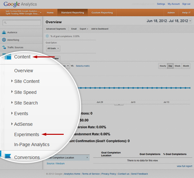Select Audience in the sidebar
Viewport: 194px width, 178px height.
pyautogui.click(x=21, y=33)
